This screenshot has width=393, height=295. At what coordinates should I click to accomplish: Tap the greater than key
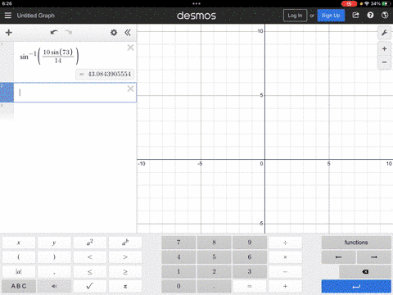(x=125, y=257)
